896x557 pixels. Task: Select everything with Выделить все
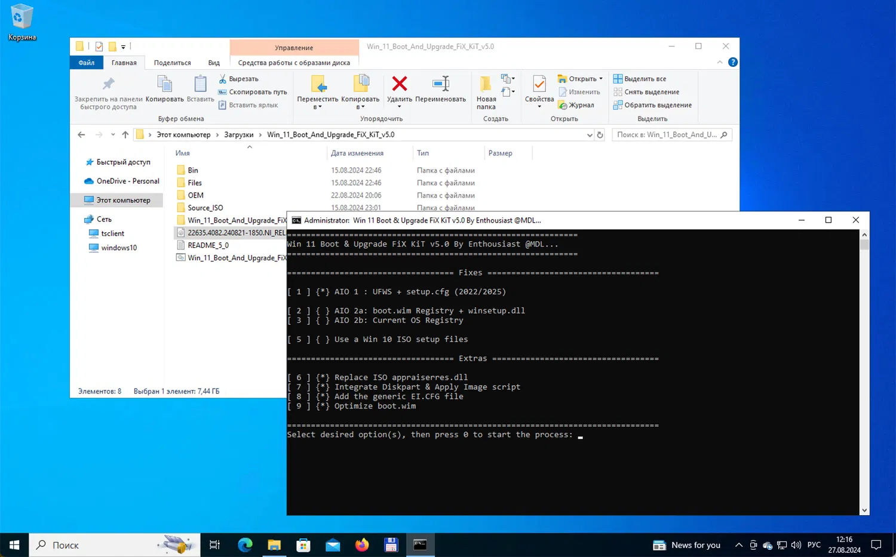pyautogui.click(x=640, y=79)
